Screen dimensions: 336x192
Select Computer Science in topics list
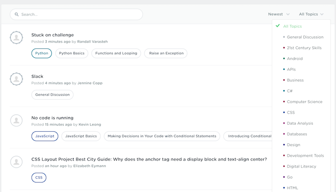(x=304, y=102)
